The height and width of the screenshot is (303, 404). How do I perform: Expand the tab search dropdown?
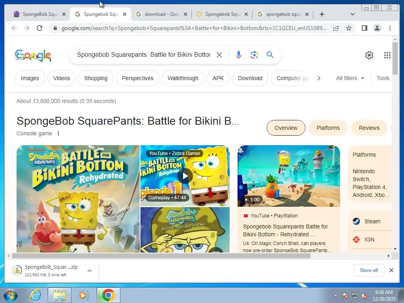(x=352, y=14)
